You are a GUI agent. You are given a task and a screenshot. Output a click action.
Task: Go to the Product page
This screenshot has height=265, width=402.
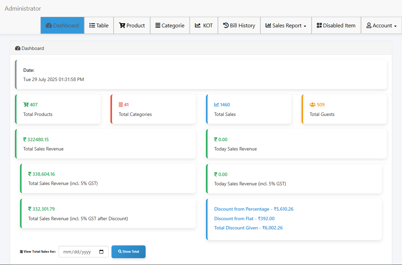click(x=132, y=25)
